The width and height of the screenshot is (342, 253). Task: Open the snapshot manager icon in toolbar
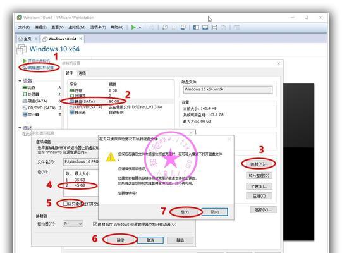click(x=183, y=27)
